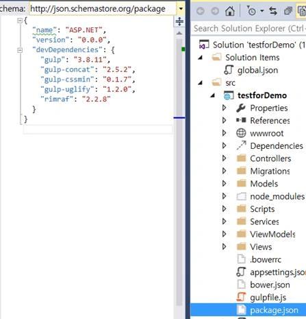Screen dimensions: 306x319
Task: Select the Models folder
Action: [264, 184]
